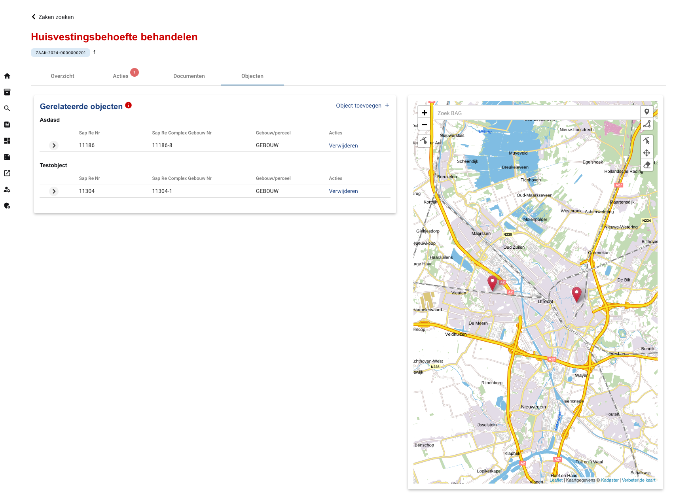Click the info icon beside Gerelateerde objecten
This screenshot has height=497, width=673.
(129, 105)
